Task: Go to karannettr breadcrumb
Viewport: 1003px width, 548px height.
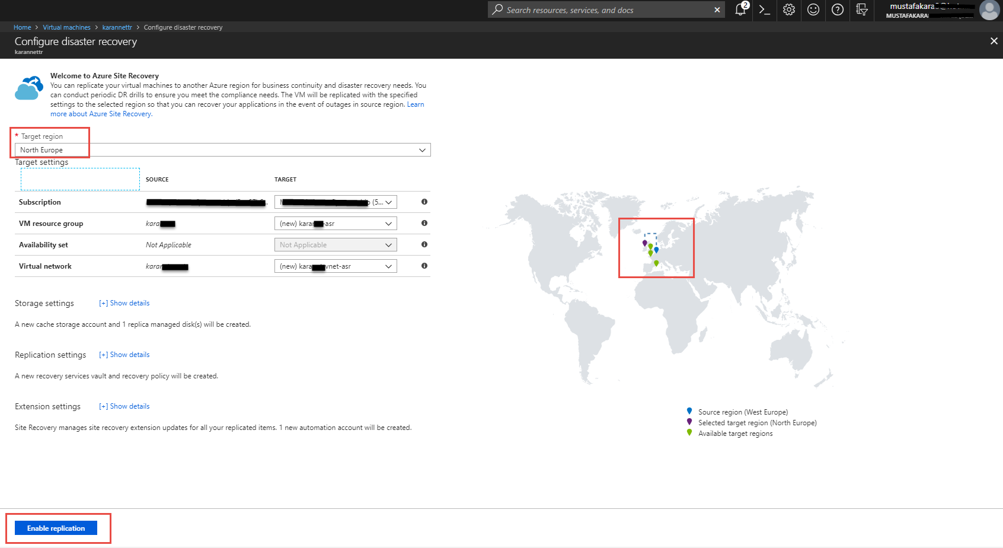Action: pyautogui.click(x=117, y=27)
